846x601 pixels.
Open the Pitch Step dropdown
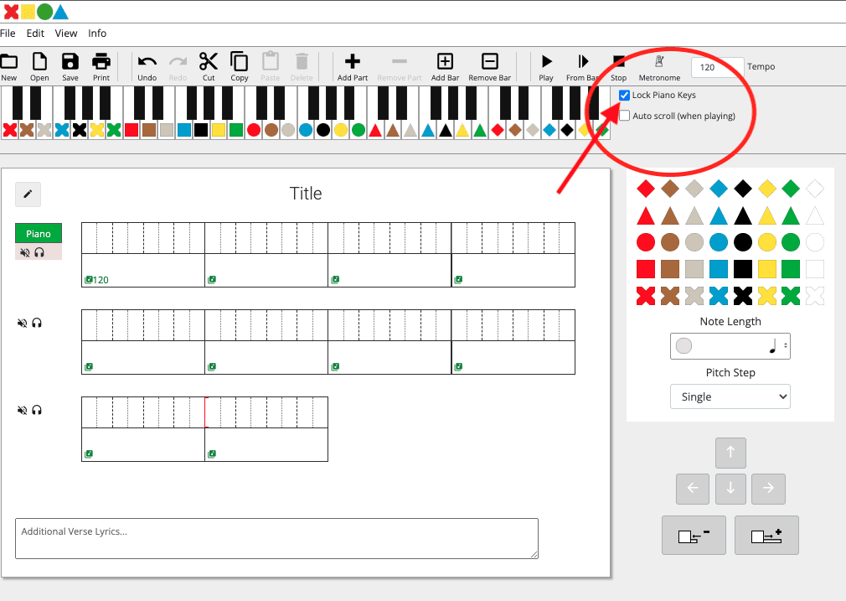(x=730, y=396)
